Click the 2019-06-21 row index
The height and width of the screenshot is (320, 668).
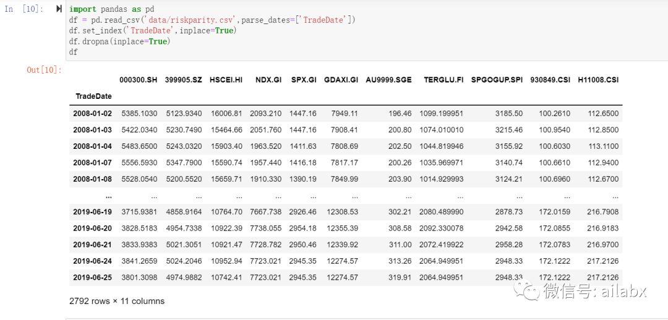(x=92, y=244)
